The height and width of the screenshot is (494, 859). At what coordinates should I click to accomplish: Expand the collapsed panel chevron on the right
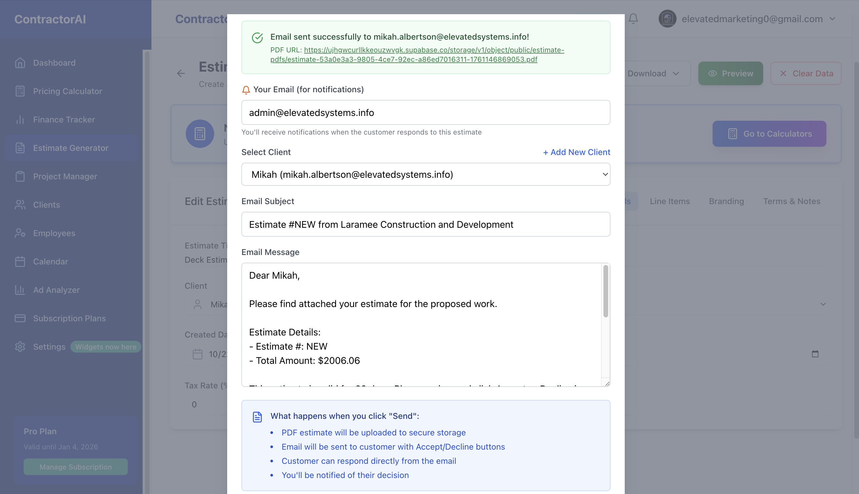tap(823, 304)
